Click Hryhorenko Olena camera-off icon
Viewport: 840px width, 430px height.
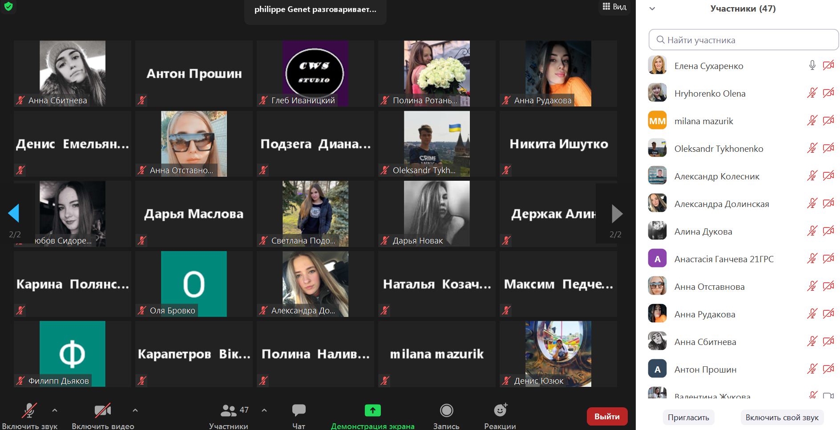click(x=828, y=93)
